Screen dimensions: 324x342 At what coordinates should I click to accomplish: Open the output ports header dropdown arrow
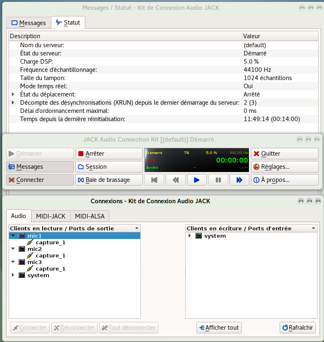click(137, 228)
